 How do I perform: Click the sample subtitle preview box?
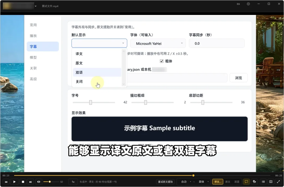click(159, 129)
